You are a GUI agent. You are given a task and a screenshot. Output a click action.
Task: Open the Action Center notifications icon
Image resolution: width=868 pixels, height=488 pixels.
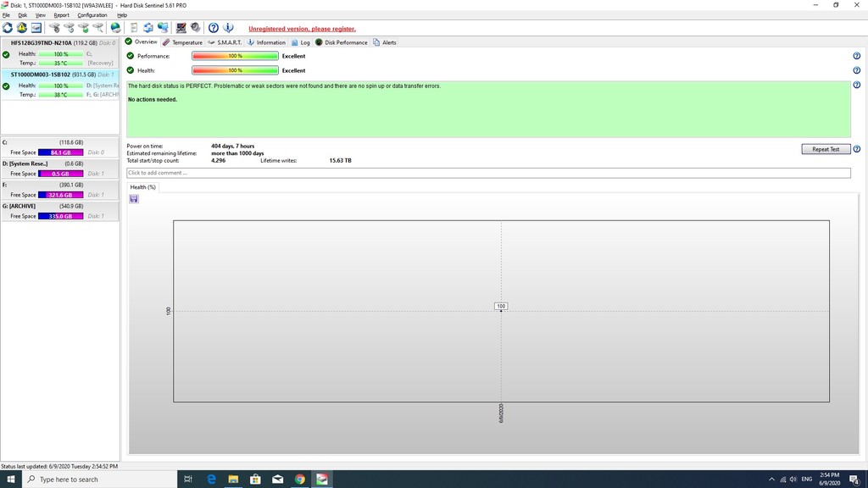855,480
